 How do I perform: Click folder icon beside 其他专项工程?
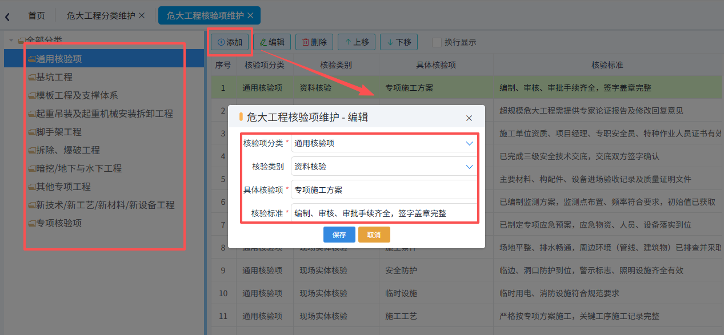[32, 187]
